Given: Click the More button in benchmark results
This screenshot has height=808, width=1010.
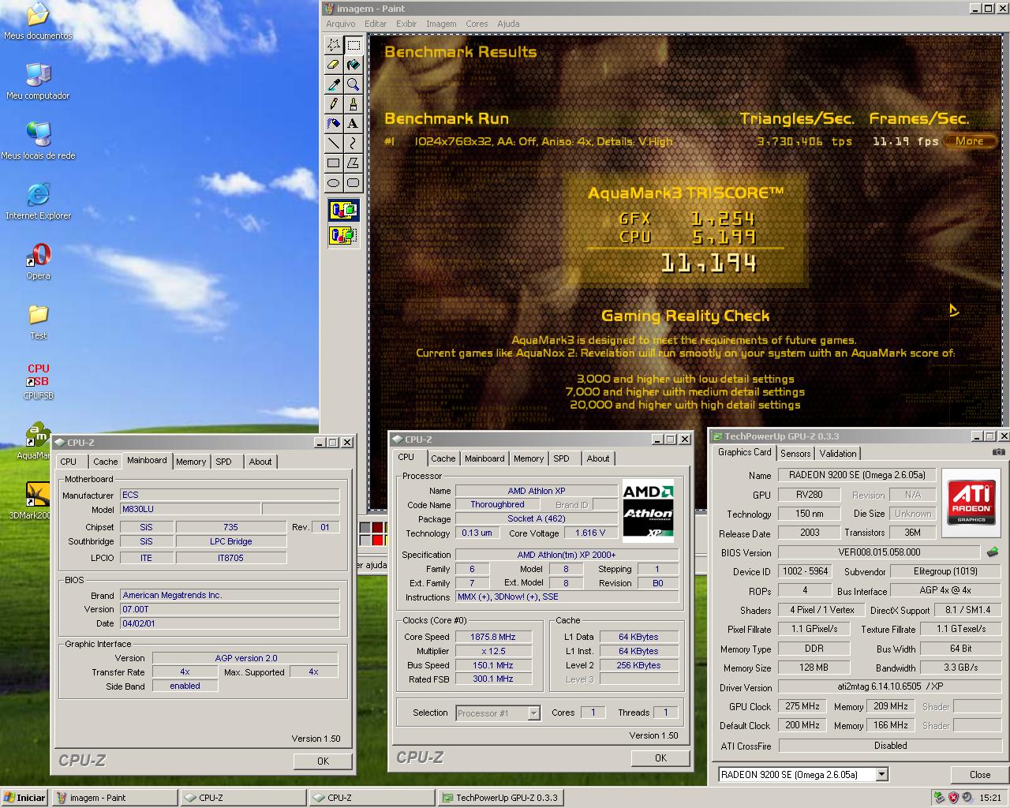Looking at the screenshot, I should coord(970,141).
